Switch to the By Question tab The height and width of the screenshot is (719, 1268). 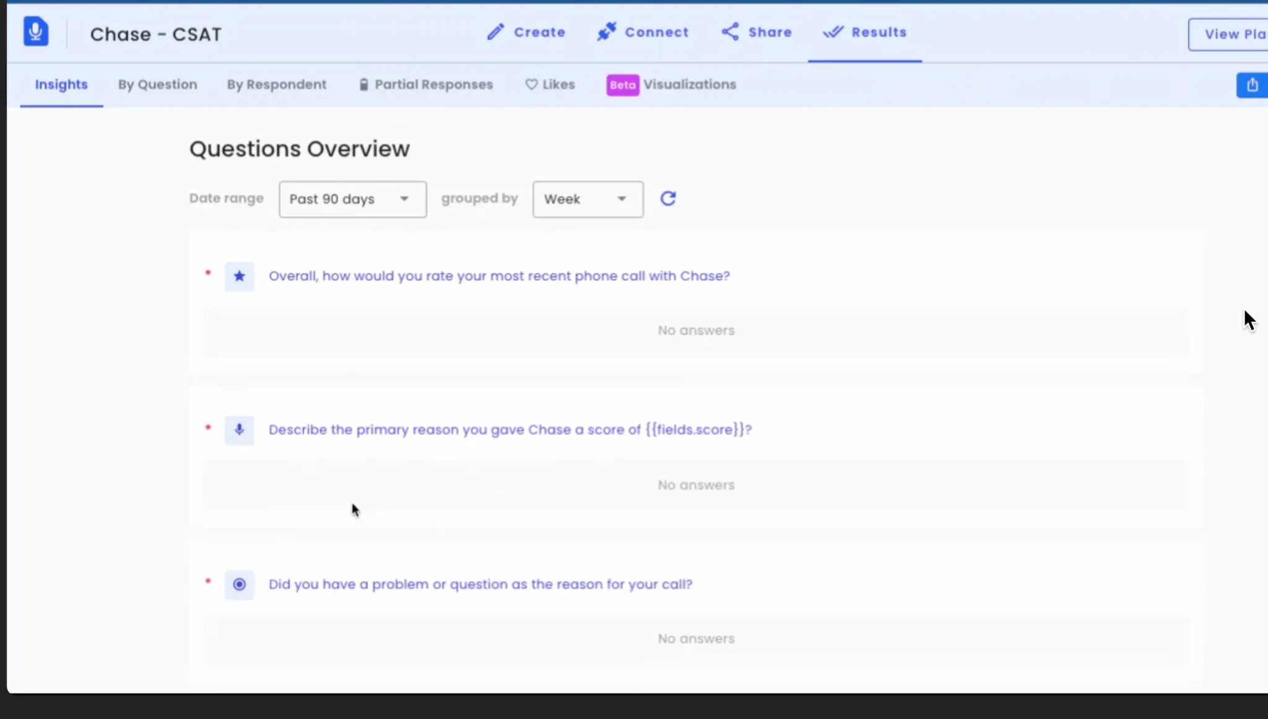(157, 85)
